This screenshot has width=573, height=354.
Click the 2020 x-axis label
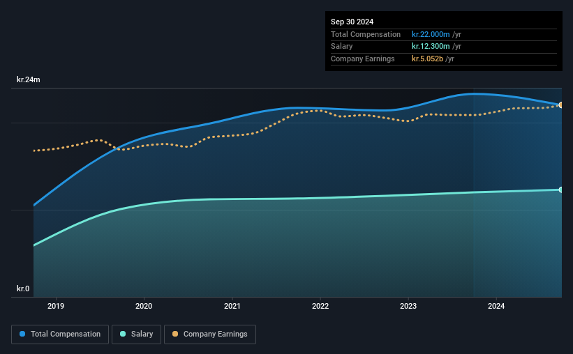pos(144,306)
